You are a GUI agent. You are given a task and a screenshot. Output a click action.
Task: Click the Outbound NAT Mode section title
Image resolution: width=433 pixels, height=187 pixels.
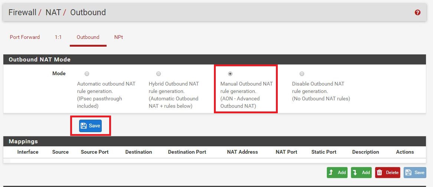click(x=39, y=60)
